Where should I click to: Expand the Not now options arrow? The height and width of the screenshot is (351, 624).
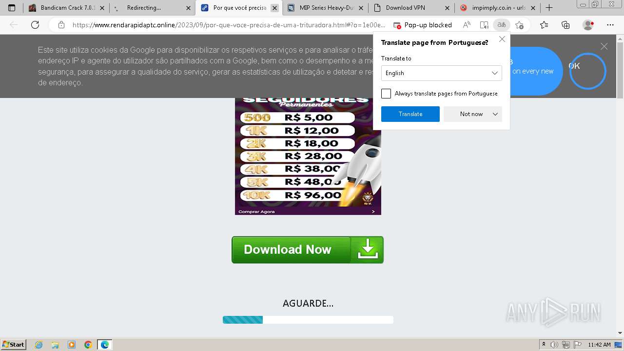click(495, 114)
